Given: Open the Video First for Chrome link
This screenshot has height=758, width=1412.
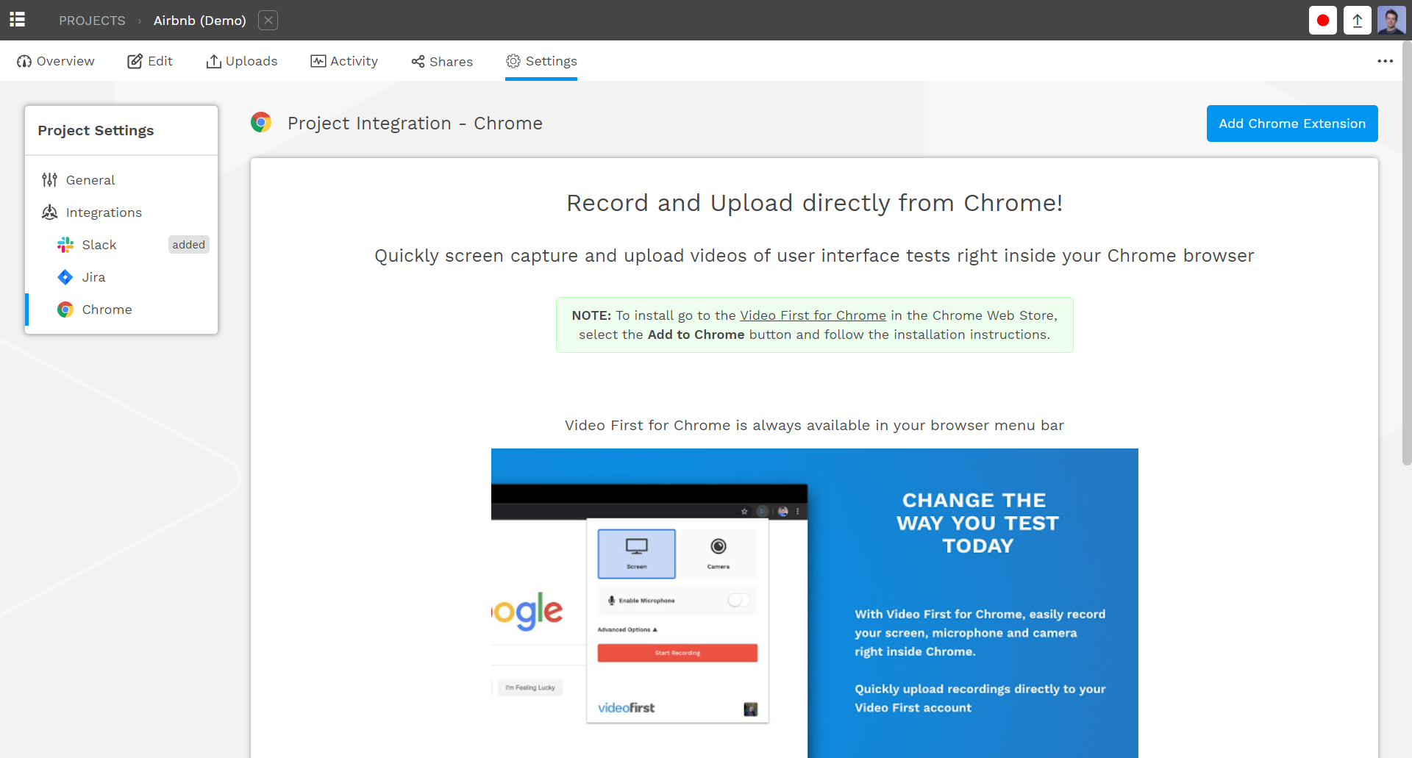Looking at the screenshot, I should (813, 315).
